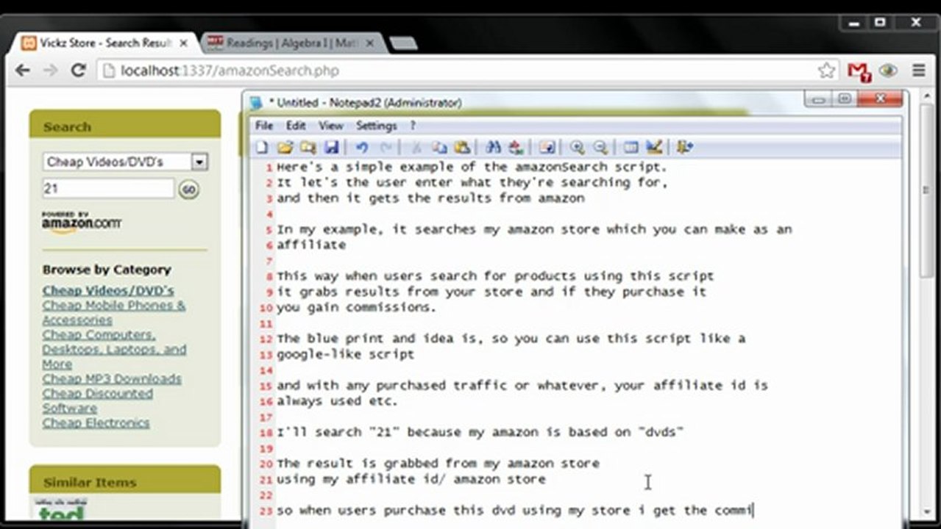Click Chrome's forward arrow
Screen dimensions: 941x529
(50, 71)
